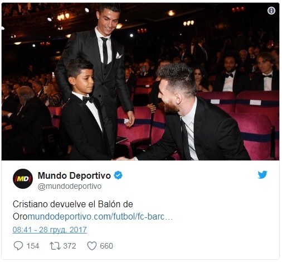Click the 372 retweets count
The width and height of the screenshot is (282, 262).
coord(70,246)
